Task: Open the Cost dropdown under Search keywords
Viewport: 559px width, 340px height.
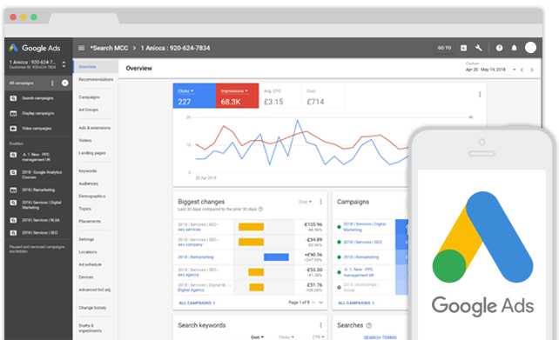Action: coord(257,337)
